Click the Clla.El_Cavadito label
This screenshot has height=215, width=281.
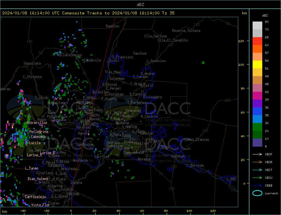click(x=173, y=40)
